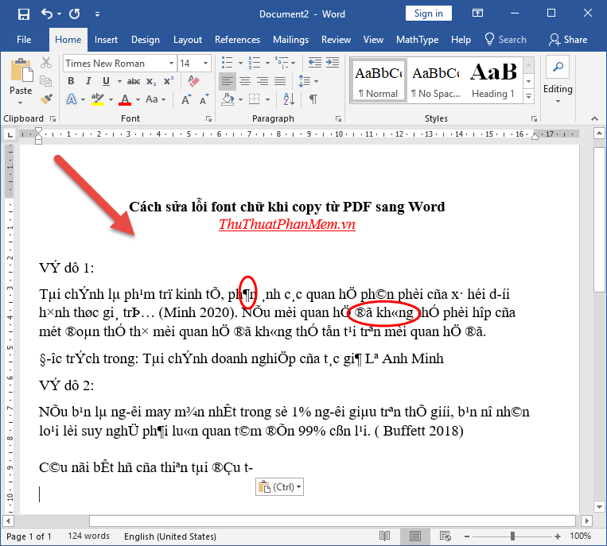The width and height of the screenshot is (607, 546).
Task: Open Paste Options (Ctrl) dropdown
Action: (279, 487)
